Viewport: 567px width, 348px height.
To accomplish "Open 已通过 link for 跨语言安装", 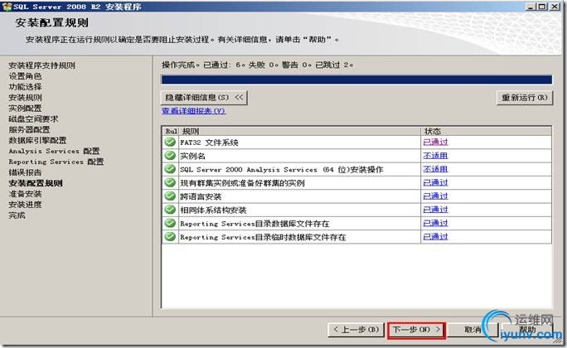I will coord(435,196).
